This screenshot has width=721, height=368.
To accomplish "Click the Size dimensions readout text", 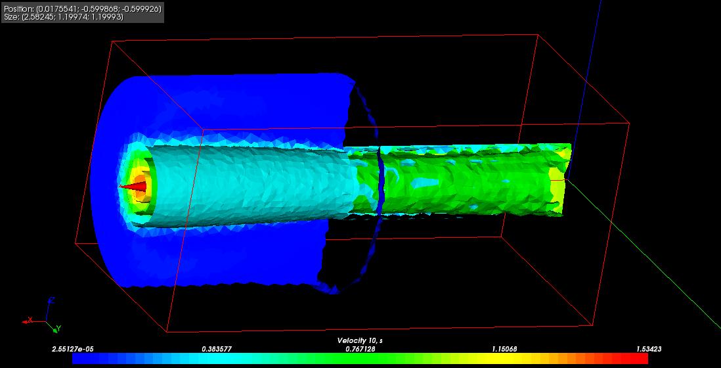I will [64, 17].
